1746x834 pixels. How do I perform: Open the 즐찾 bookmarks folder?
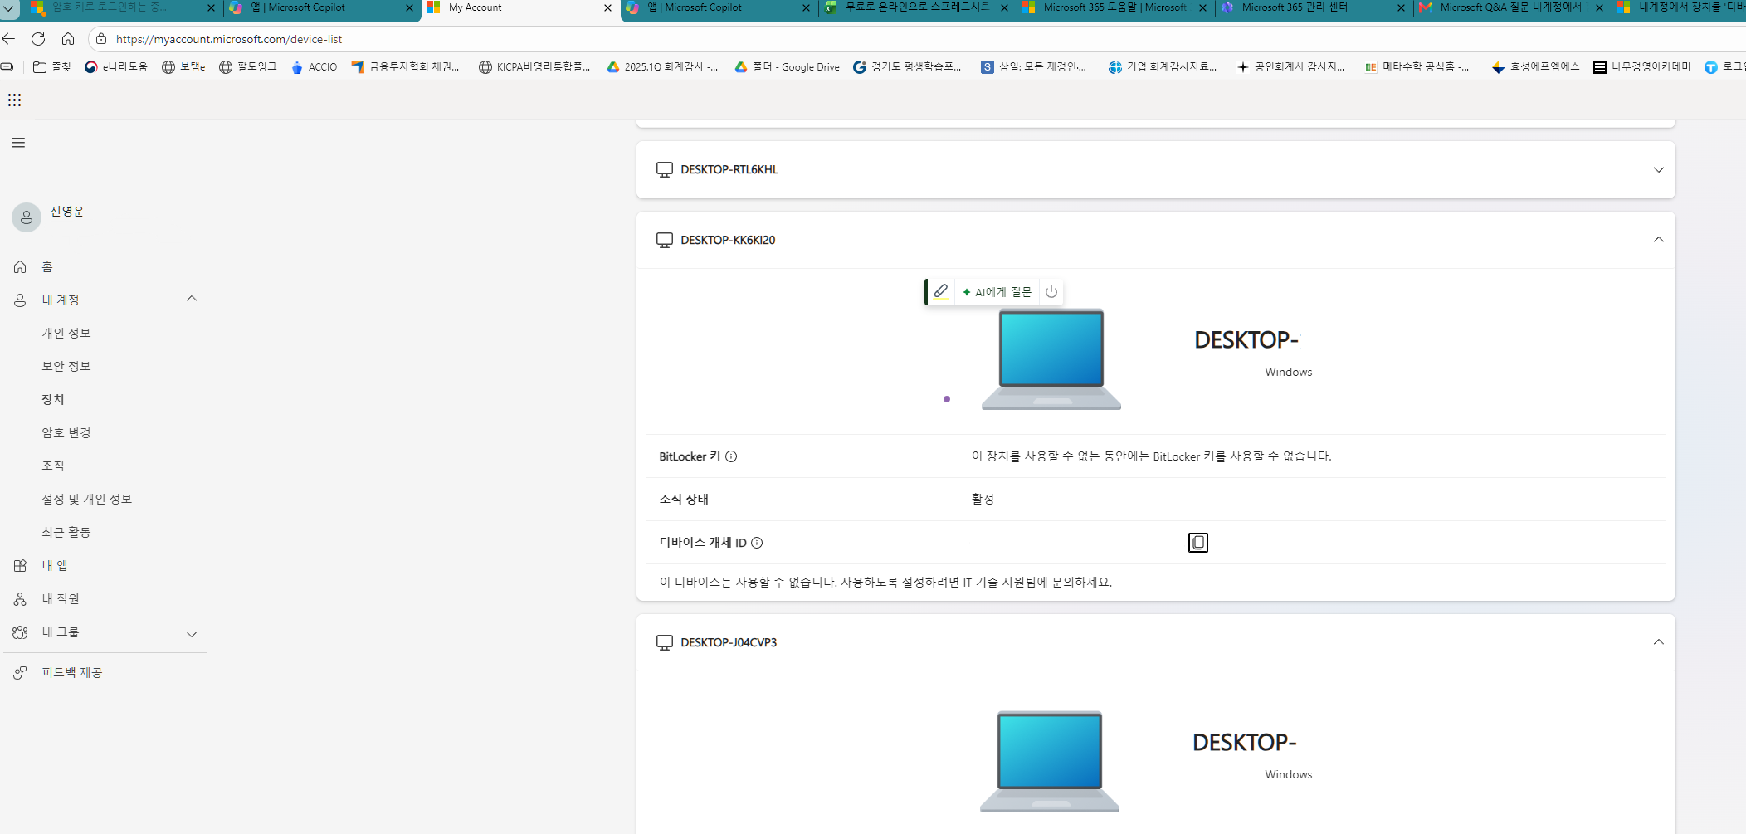[x=52, y=66]
